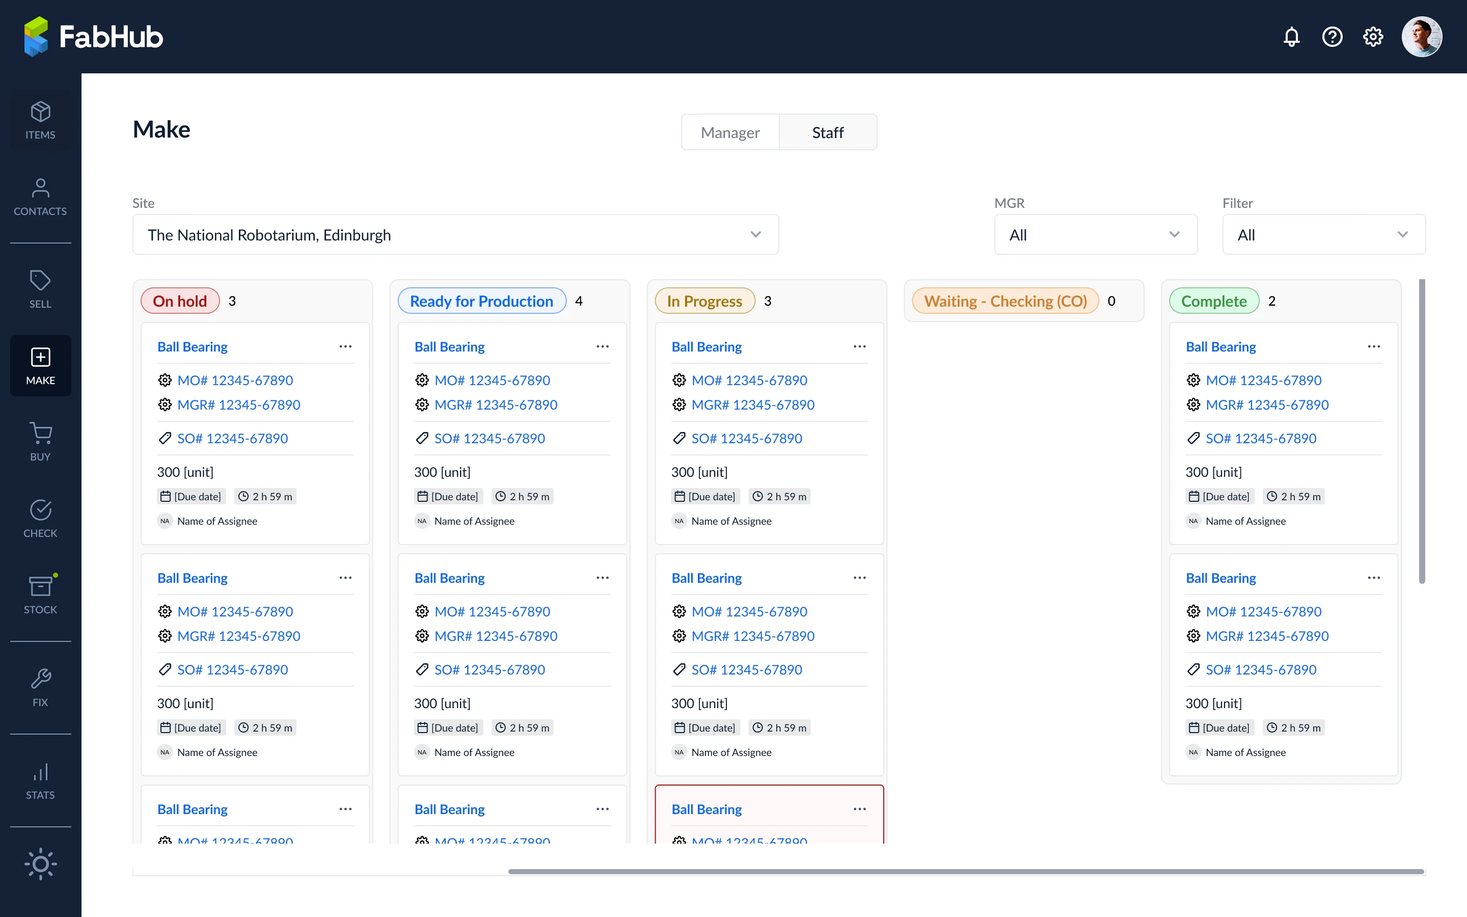Image resolution: width=1467 pixels, height=917 pixels.
Task: Open SO# link in first In Progress card
Action: coord(747,438)
